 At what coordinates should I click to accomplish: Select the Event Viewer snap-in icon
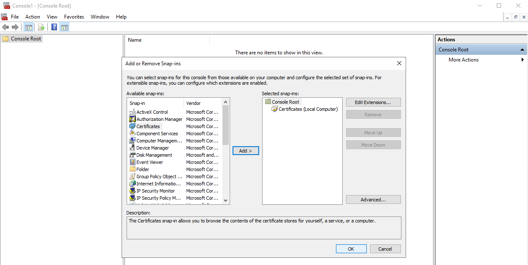(x=133, y=162)
